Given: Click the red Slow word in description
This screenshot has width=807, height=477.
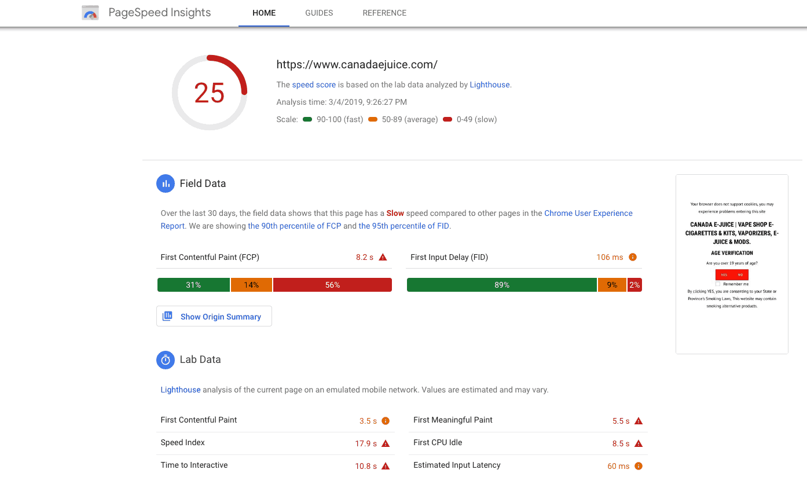Looking at the screenshot, I should tap(395, 213).
